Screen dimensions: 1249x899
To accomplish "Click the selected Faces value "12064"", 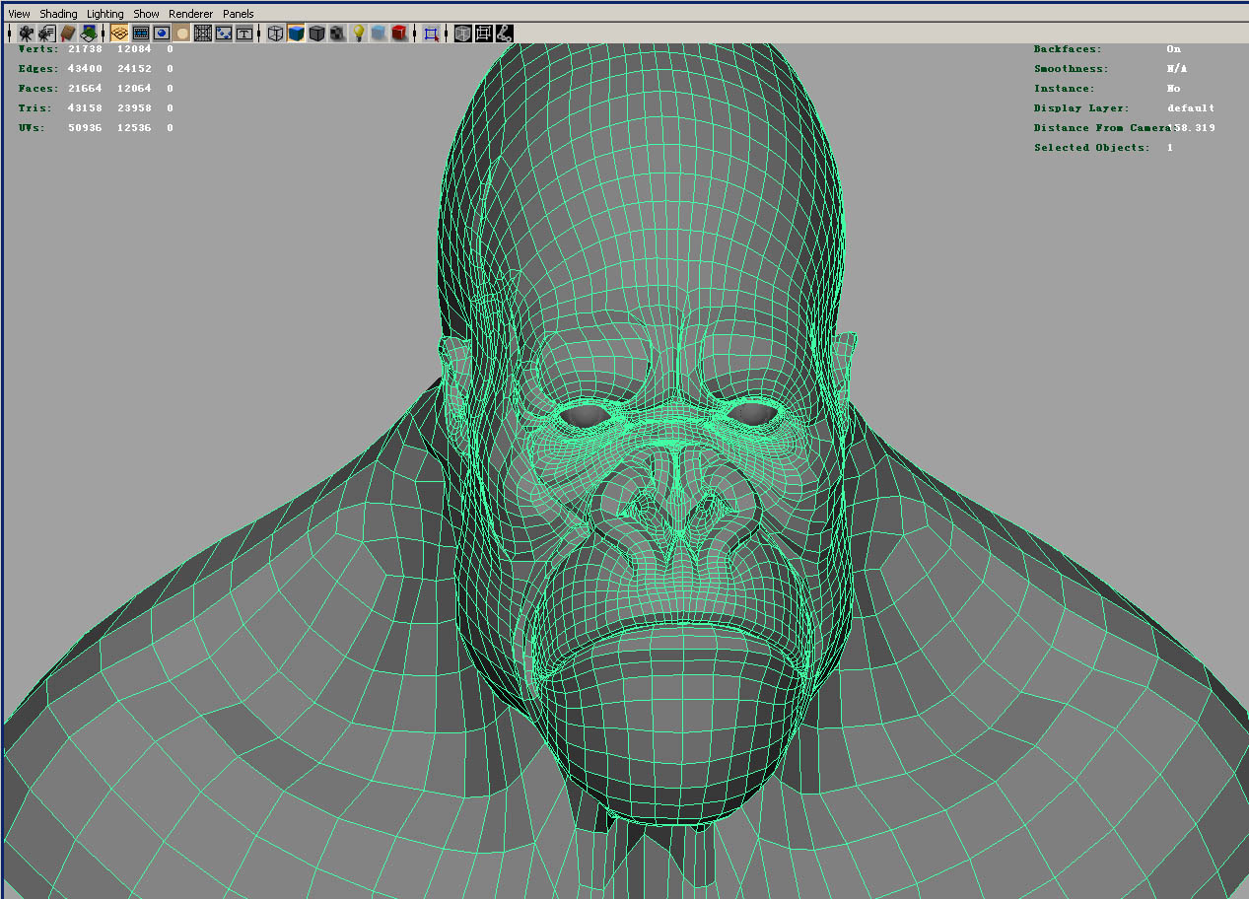I will [135, 89].
